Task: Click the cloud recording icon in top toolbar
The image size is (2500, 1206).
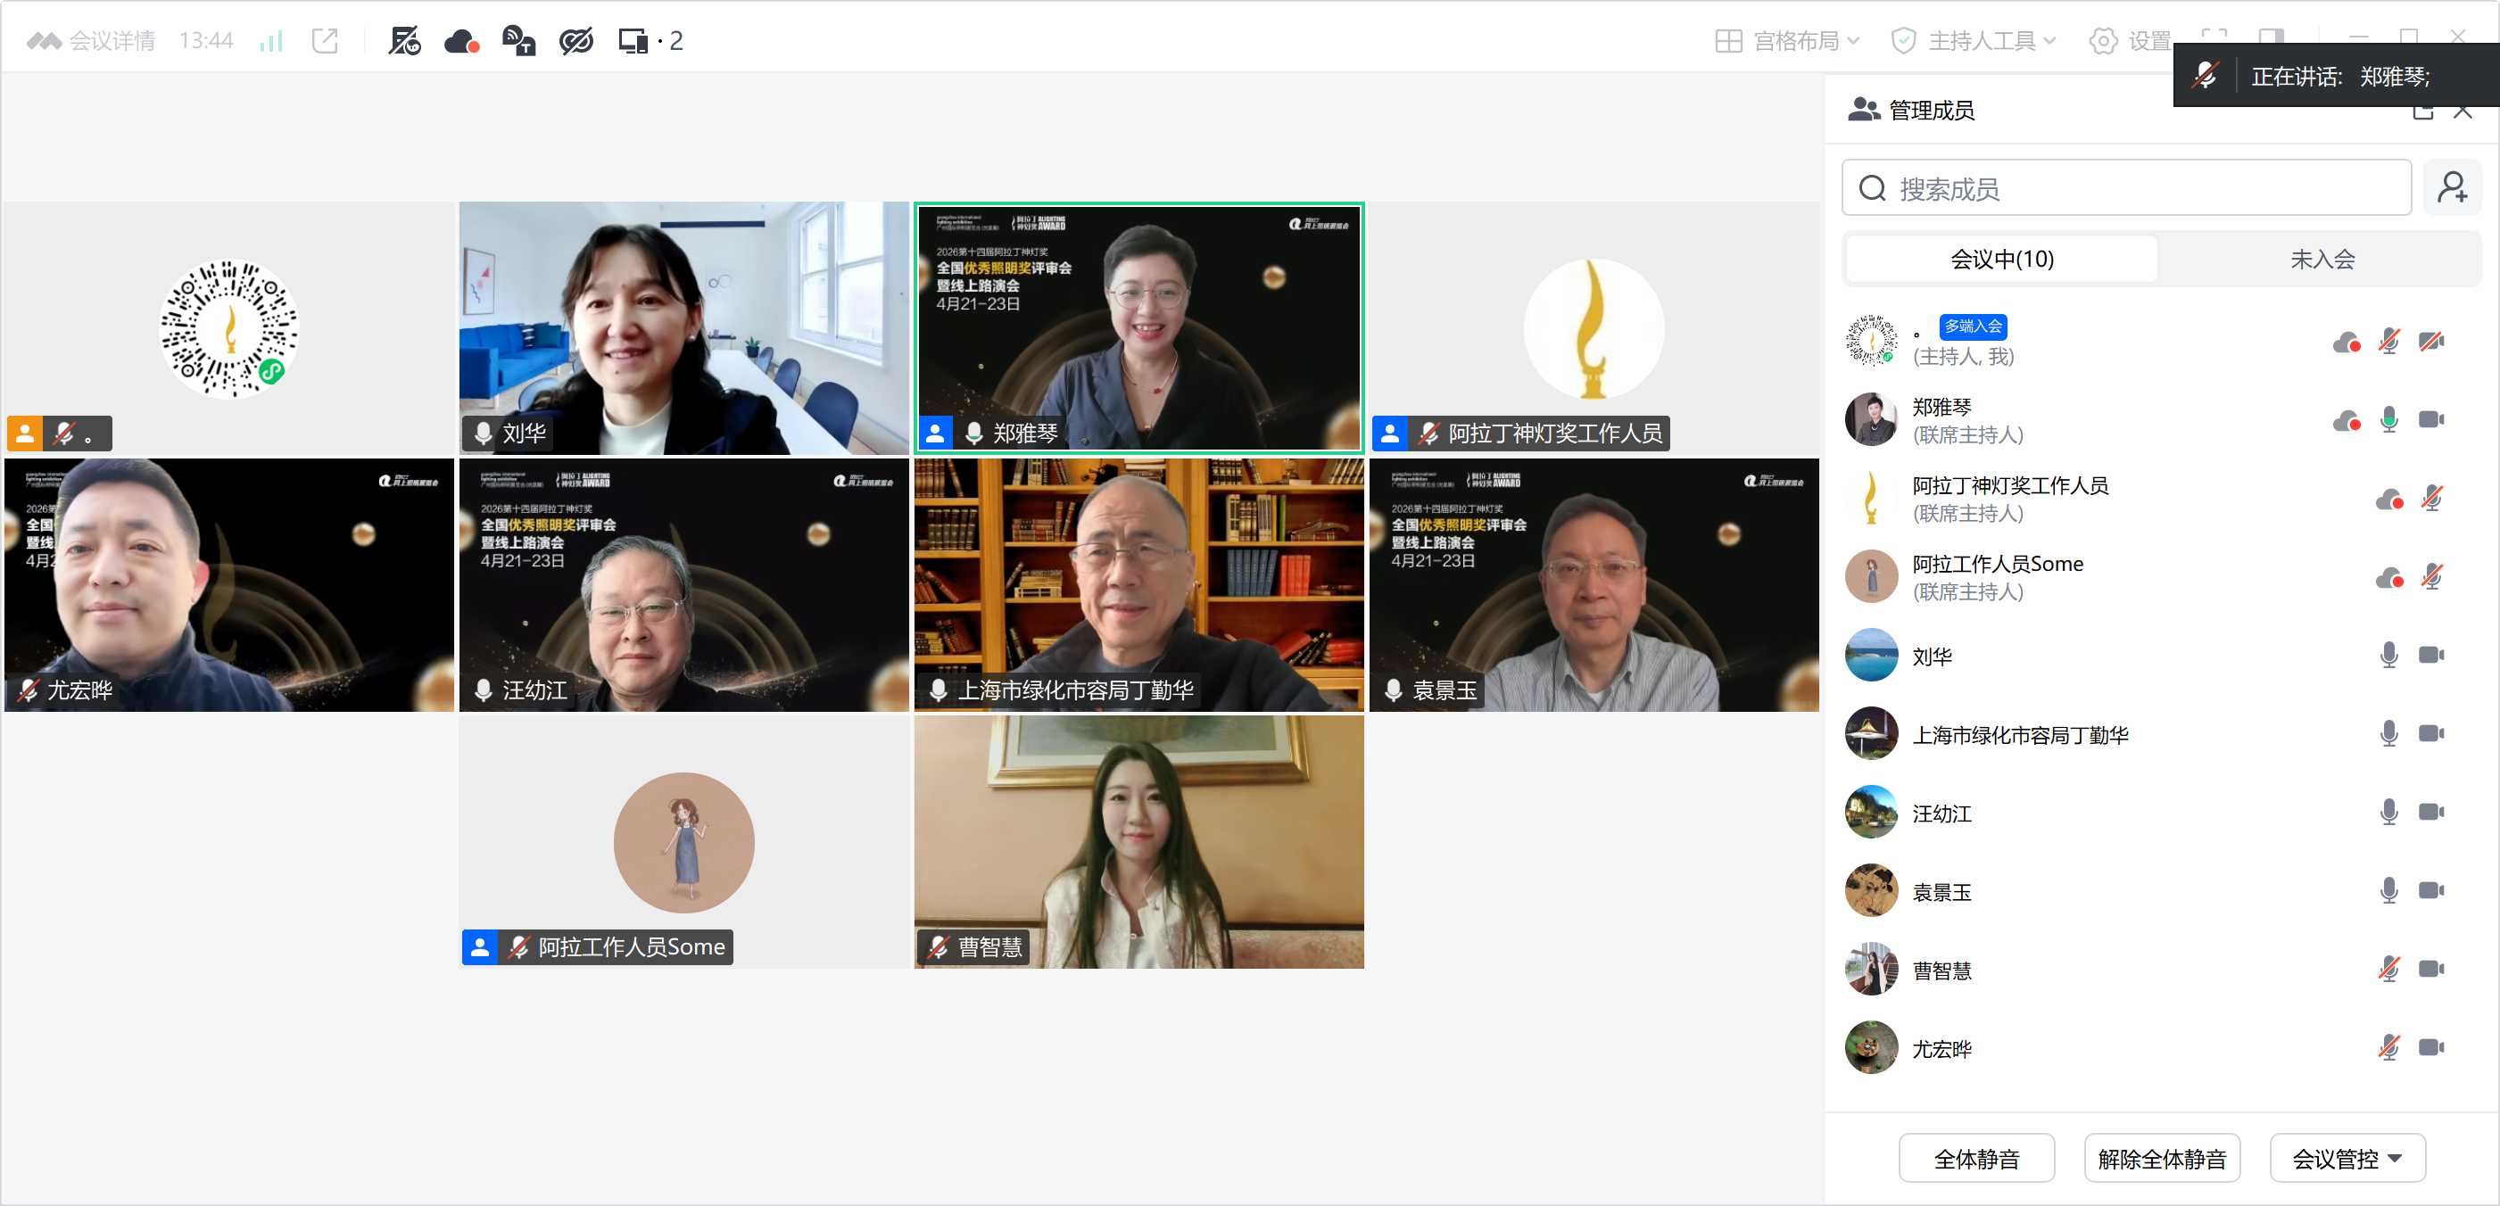Action: pos(461,41)
